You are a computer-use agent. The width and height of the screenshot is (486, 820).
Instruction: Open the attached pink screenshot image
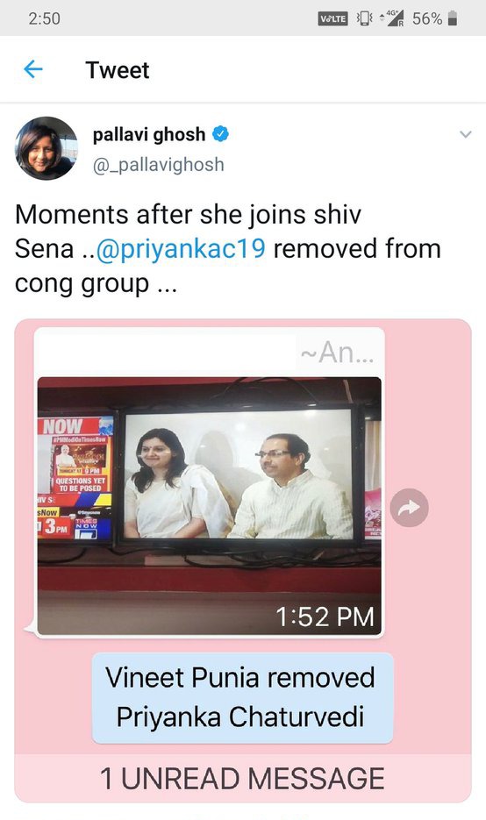(x=243, y=560)
